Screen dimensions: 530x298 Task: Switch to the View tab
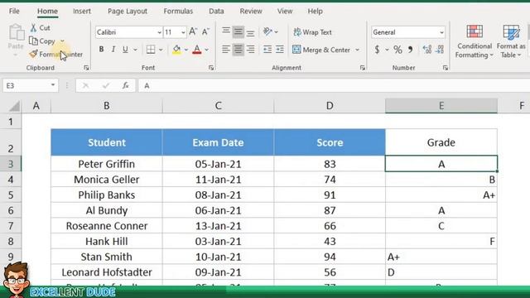click(285, 11)
